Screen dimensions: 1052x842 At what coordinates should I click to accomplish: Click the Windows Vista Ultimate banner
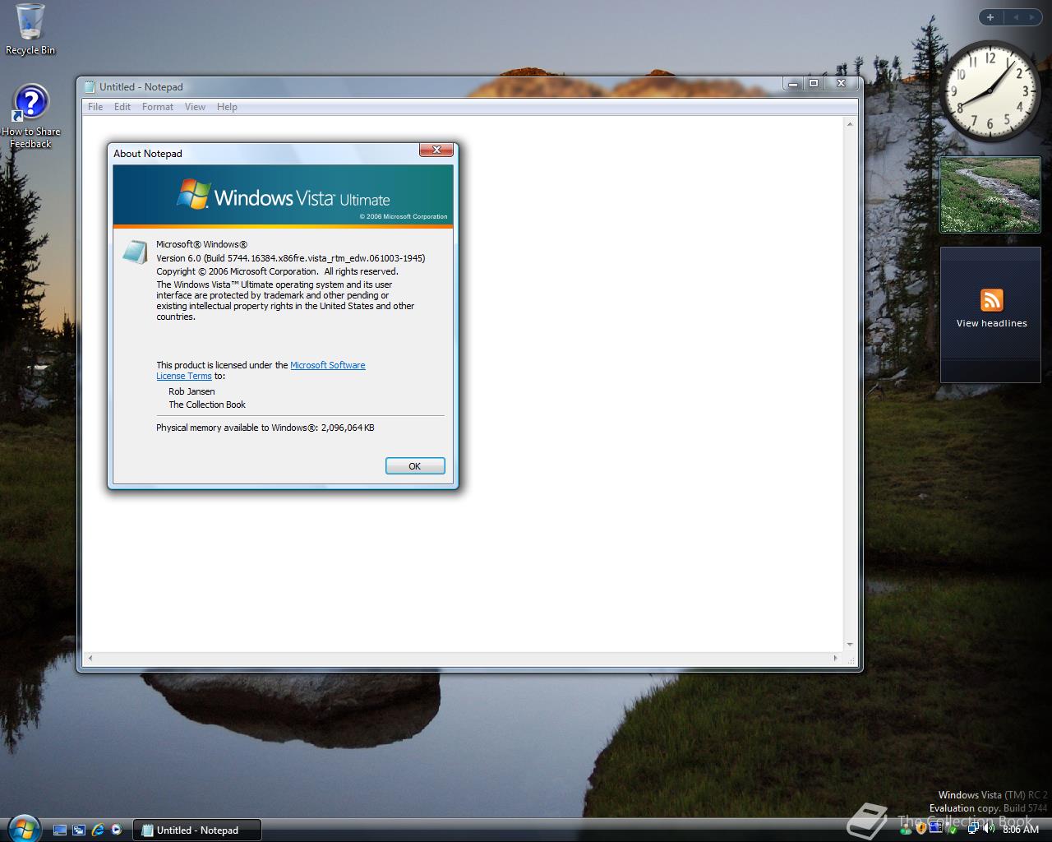[283, 196]
